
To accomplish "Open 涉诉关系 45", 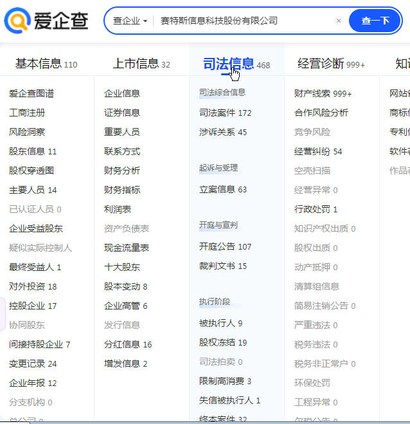I will click(x=223, y=132).
